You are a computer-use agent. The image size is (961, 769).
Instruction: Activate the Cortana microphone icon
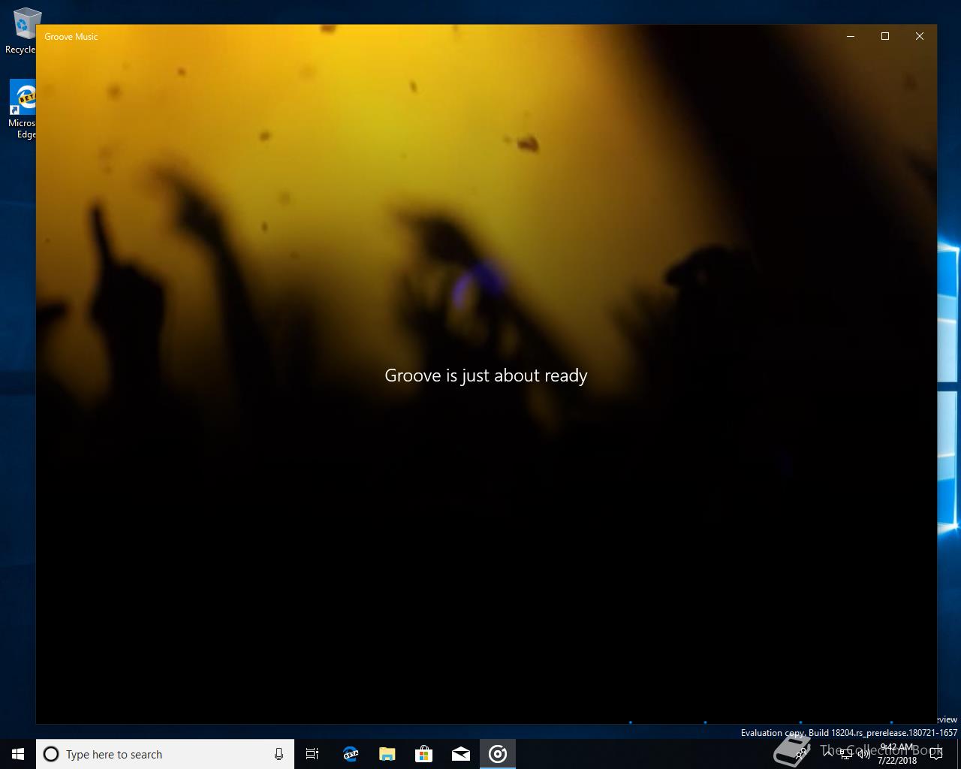279,754
